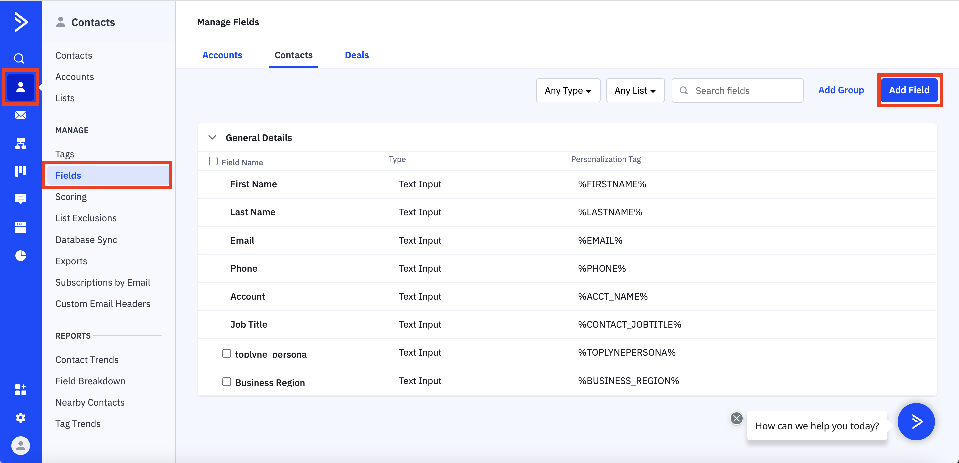Check the toplyne_persona field checkbox

pos(226,353)
